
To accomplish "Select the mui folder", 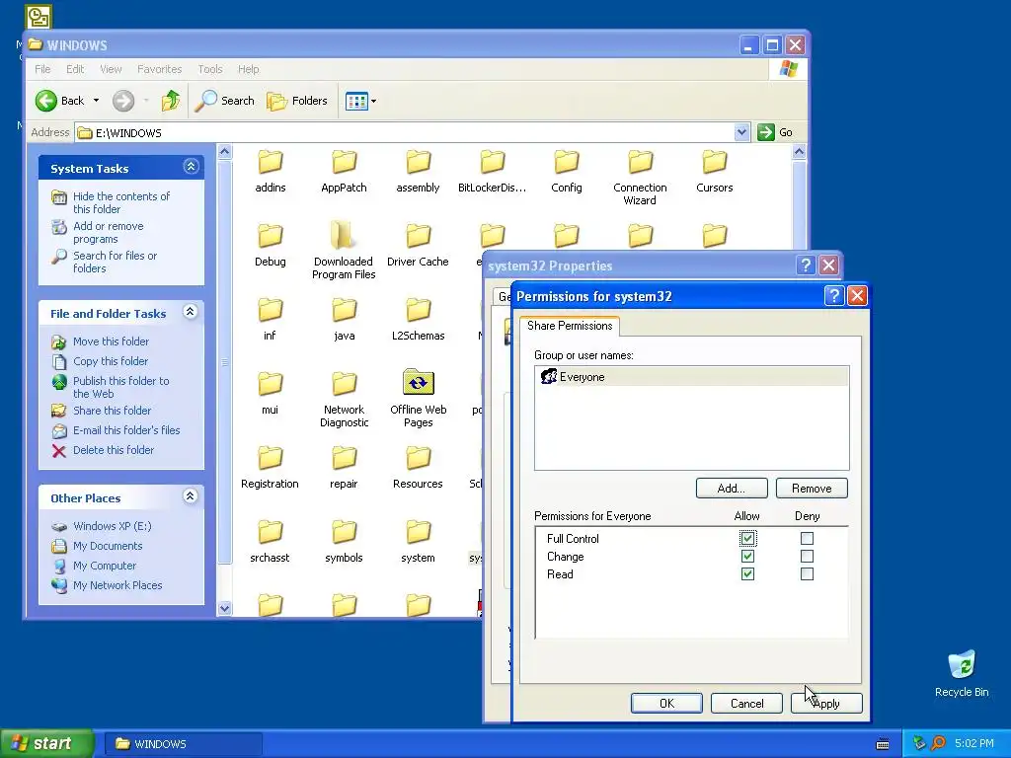I will click(x=271, y=394).
